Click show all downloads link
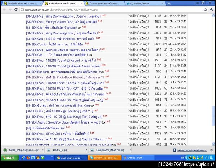This screenshot has width=216, height=168. (192, 150)
